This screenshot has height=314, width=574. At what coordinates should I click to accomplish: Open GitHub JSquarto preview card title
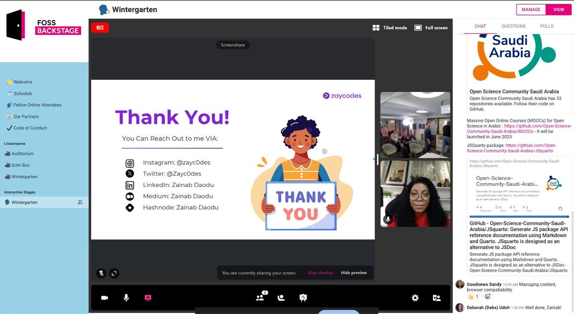pos(519,235)
